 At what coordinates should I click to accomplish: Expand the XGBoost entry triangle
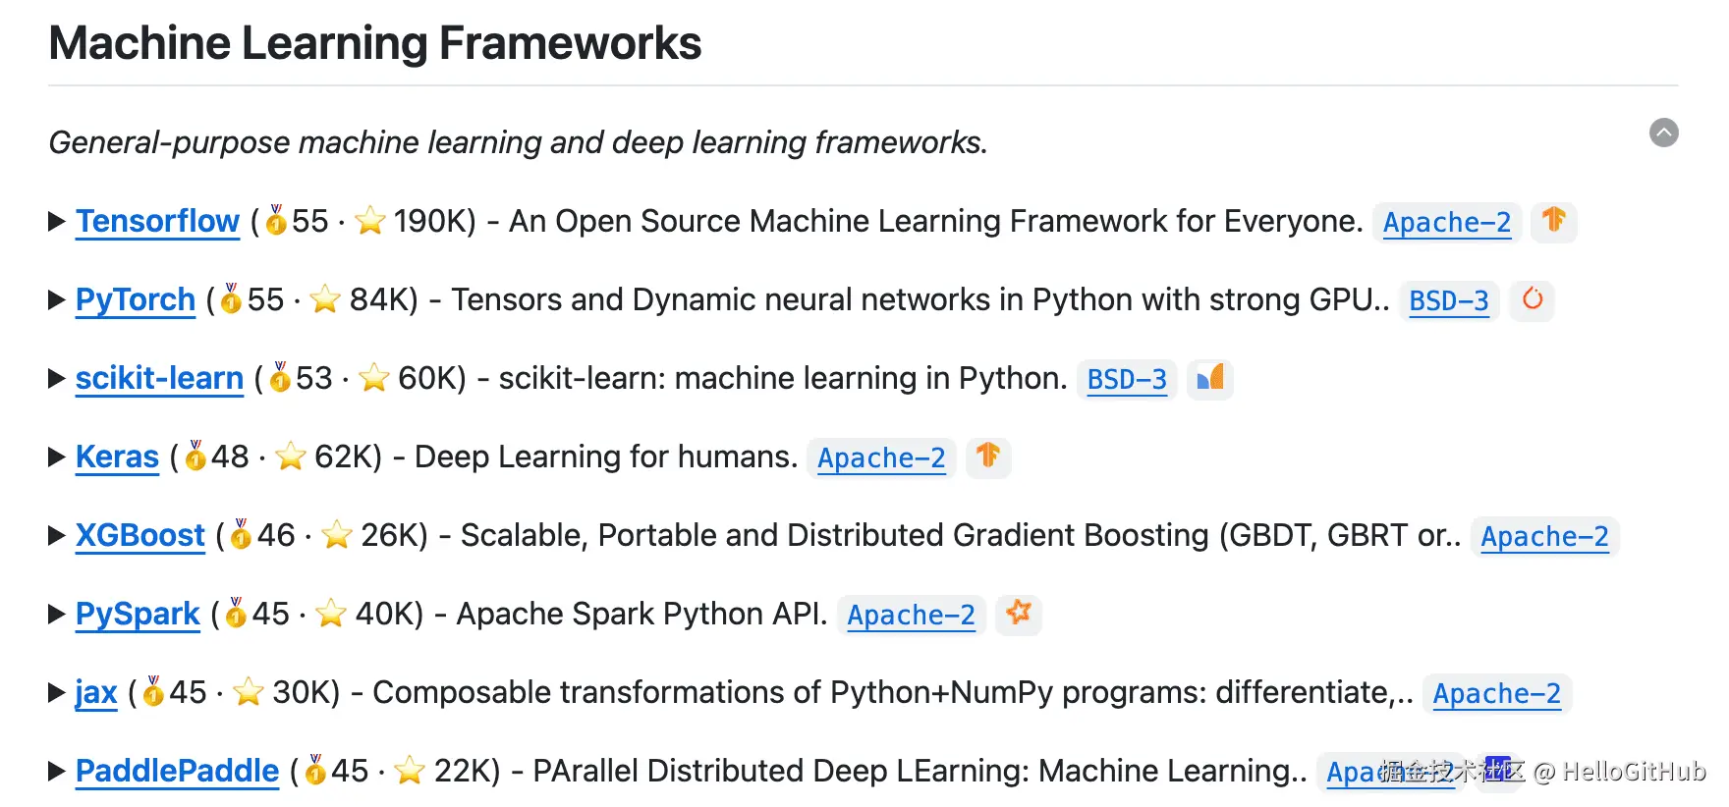[57, 536]
